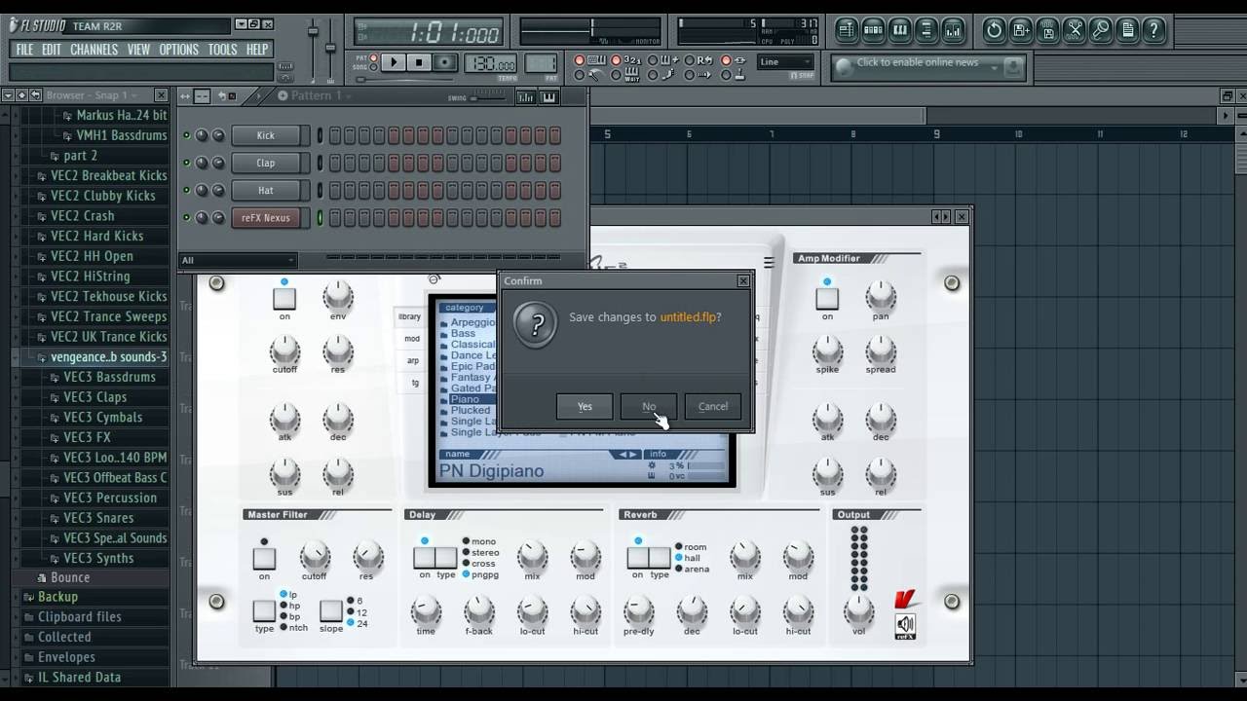Image resolution: width=1247 pixels, height=701 pixels.
Task: Click the Nexus menu lines icon
Action: coord(769,262)
